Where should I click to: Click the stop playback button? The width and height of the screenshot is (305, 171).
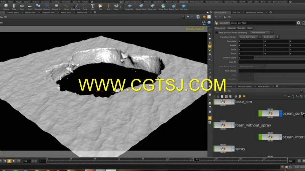(x=9, y=161)
